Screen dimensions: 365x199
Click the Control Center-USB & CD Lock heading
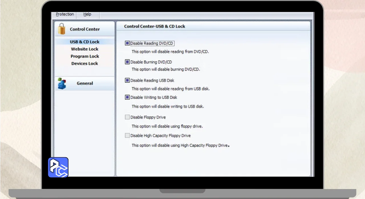(x=155, y=26)
